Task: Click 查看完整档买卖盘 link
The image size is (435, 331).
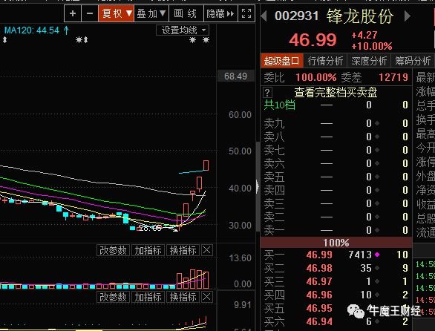Action: point(336,92)
